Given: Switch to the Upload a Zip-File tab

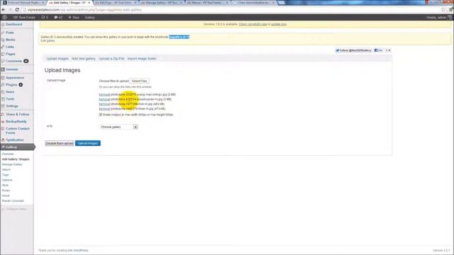Looking at the screenshot, I should (x=111, y=59).
